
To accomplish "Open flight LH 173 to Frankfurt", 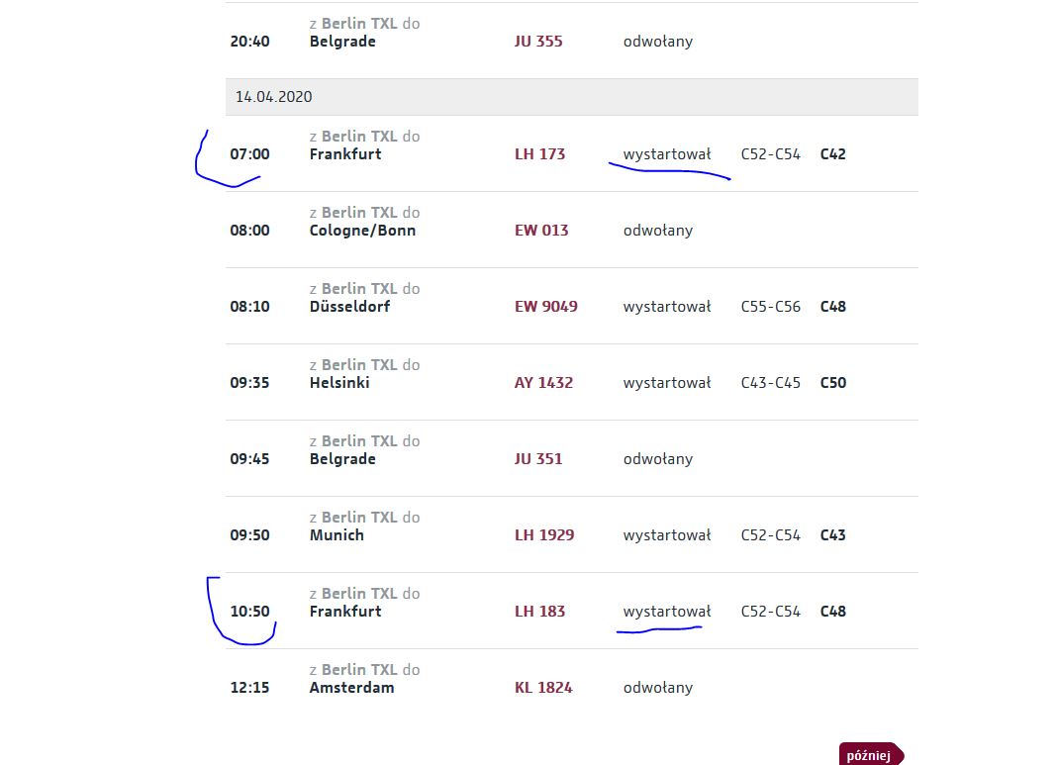I will click(x=539, y=153).
